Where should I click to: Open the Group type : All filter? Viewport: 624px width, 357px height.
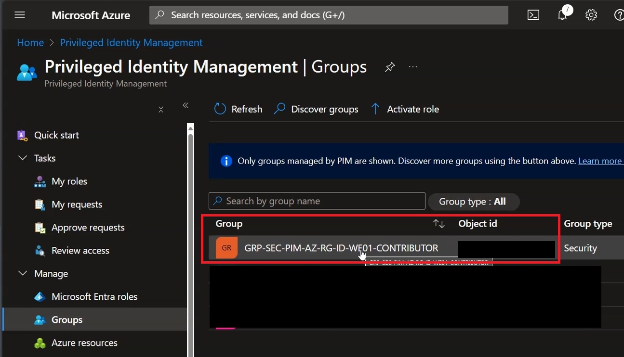[x=473, y=202]
